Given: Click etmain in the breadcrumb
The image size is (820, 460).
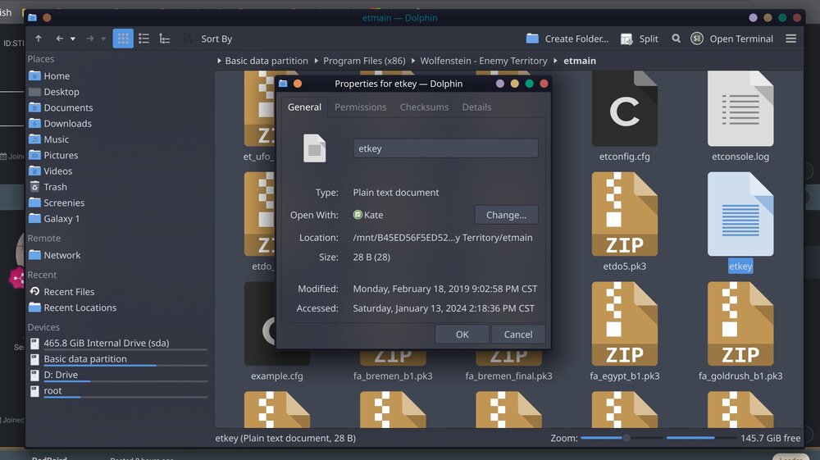Looking at the screenshot, I should [580, 61].
